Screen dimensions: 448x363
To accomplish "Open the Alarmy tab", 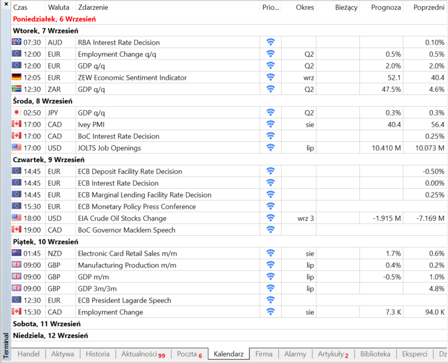I will [295, 354].
